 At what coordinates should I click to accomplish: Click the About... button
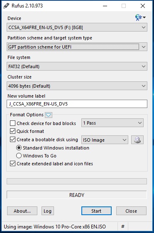coord(22,211)
